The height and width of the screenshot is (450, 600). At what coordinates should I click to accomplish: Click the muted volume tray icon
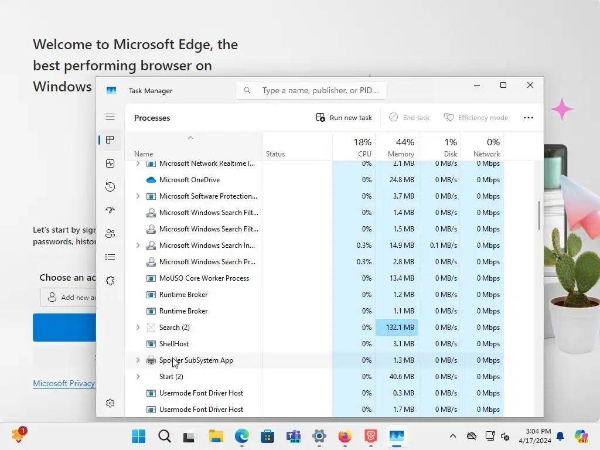coord(504,436)
